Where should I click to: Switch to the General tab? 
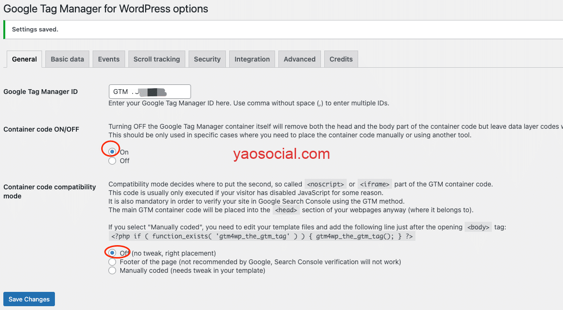[24, 59]
